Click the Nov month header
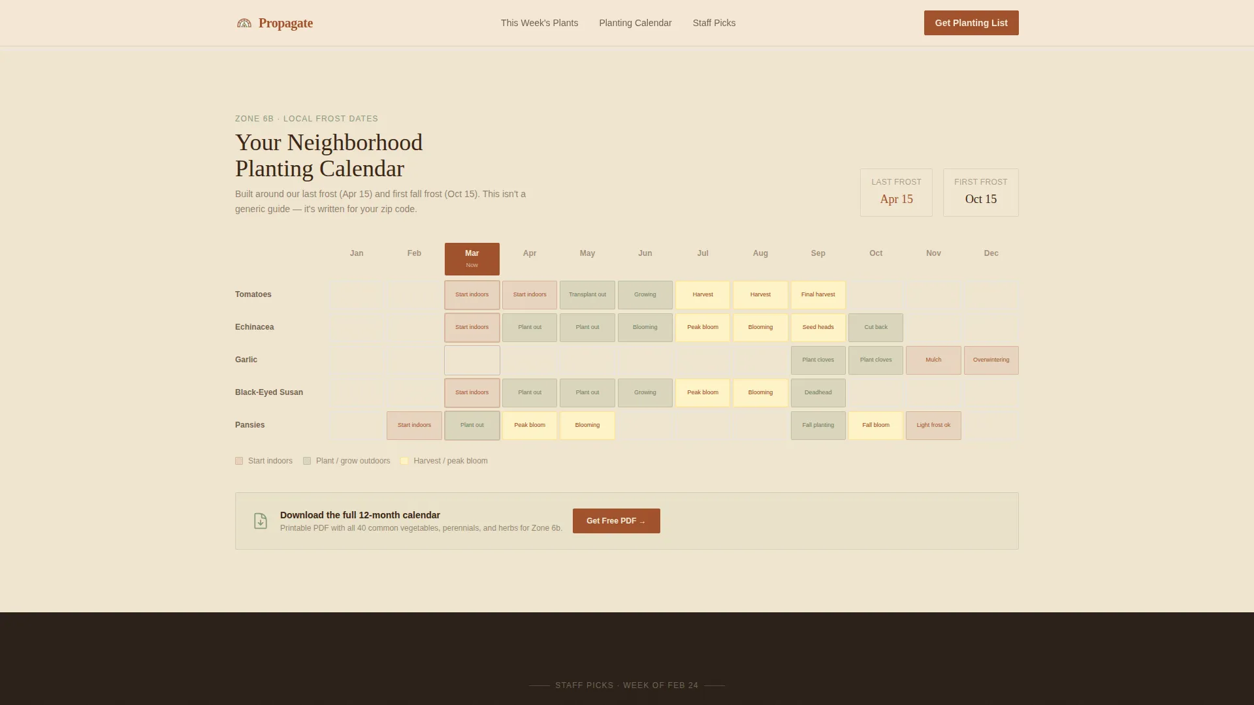Image resolution: width=1254 pixels, height=705 pixels. [x=933, y=253]
